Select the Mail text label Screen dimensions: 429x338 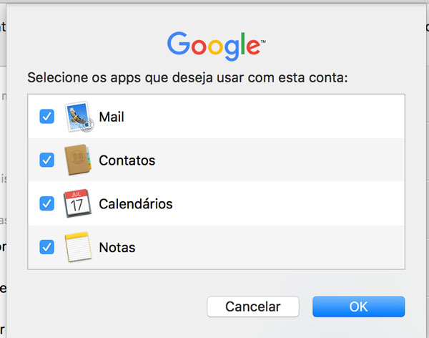(x=112, y=117)
